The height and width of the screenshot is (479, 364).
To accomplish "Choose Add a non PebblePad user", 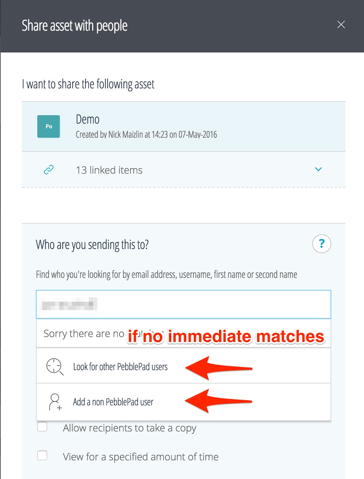I will 113,402.
